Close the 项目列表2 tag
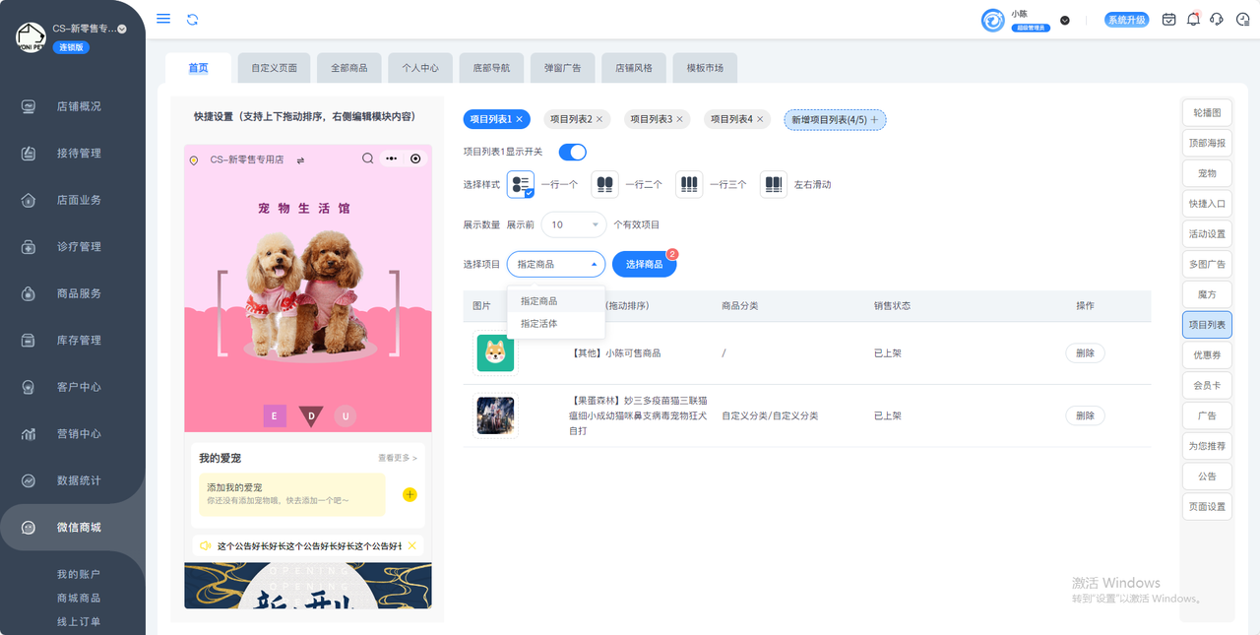 [x=599, y=119]
